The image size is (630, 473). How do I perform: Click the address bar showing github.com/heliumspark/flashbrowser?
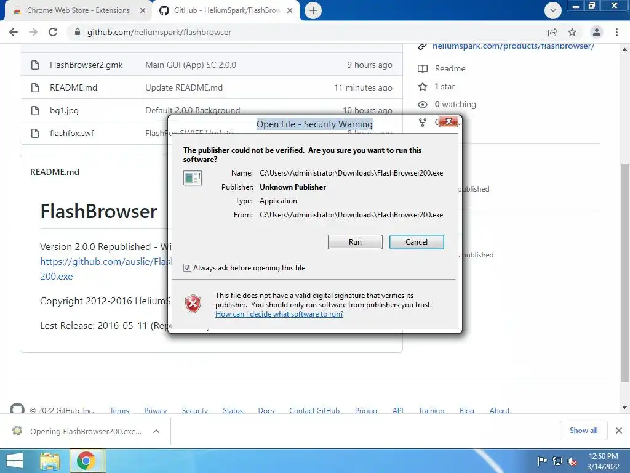click(x=159, y=32)
